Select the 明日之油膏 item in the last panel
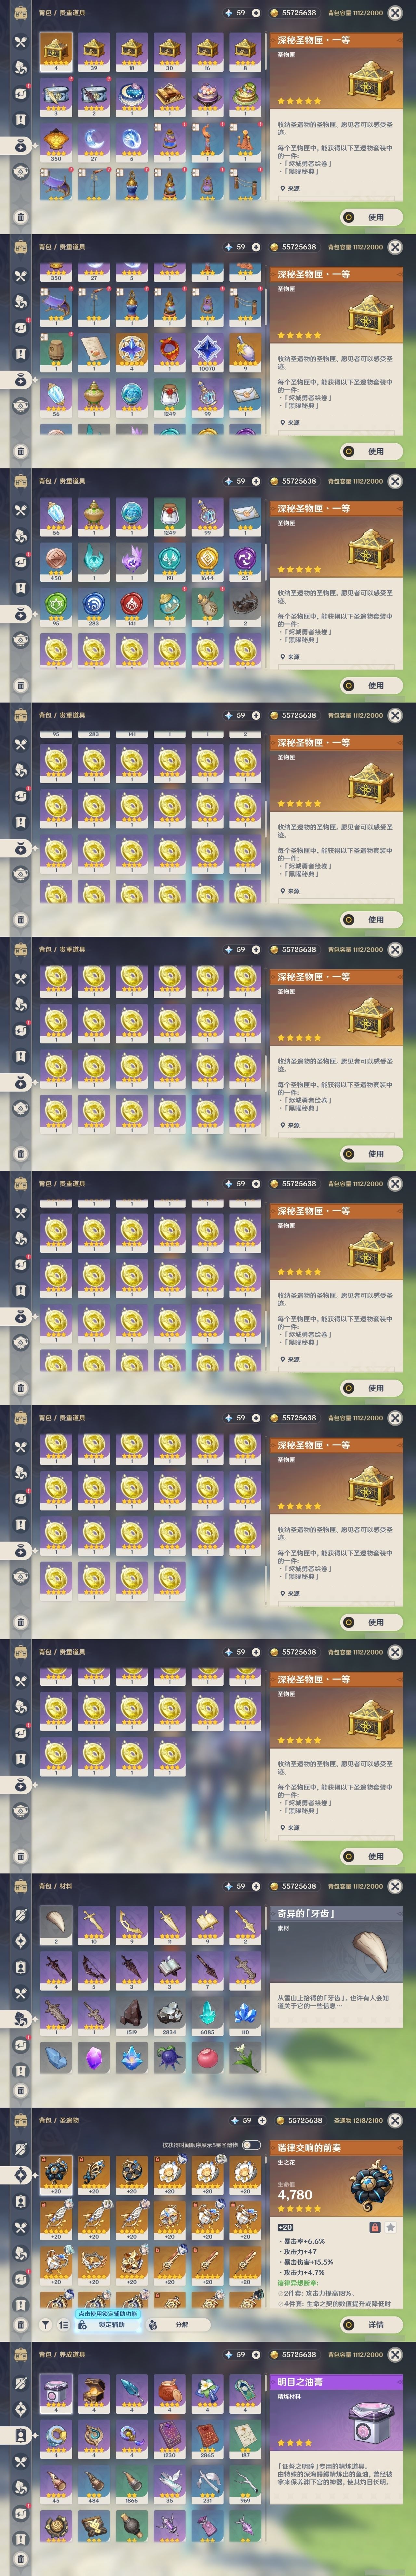Screen dimensions: 416x2576 point(56,2391)
